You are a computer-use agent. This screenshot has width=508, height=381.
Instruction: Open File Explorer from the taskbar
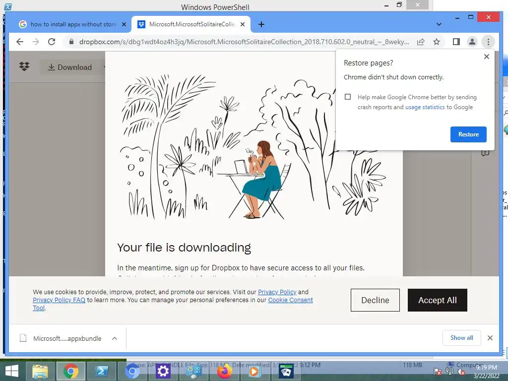40,371
